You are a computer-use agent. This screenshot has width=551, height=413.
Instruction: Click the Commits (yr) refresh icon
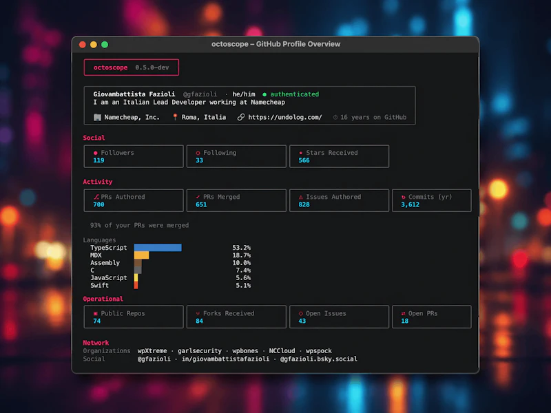[x=403, y=197]
